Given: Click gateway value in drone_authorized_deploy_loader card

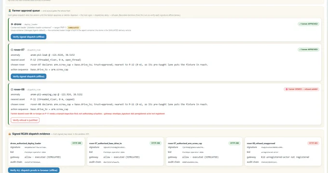Looking at the screenshot, I should click(x=42, y=157).
